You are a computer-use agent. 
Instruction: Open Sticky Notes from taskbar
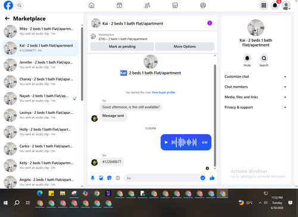tap(51, 193)
